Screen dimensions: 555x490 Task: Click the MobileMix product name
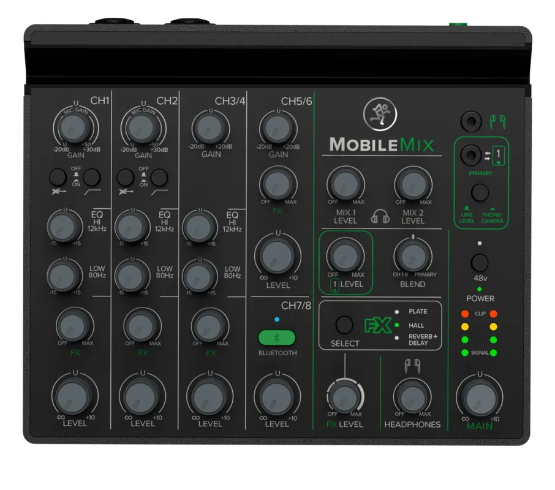coord(382,145)
